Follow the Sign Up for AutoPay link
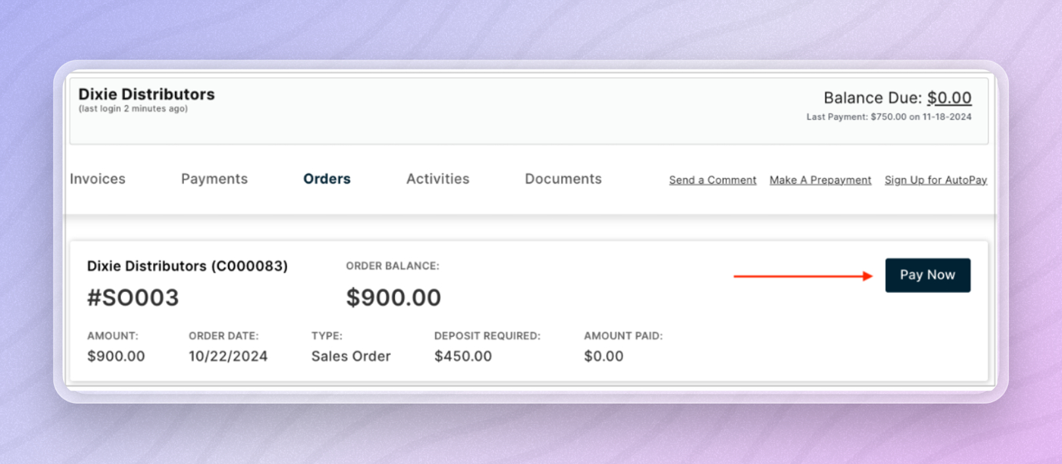The image size is (1062, 464). [936, 180]
